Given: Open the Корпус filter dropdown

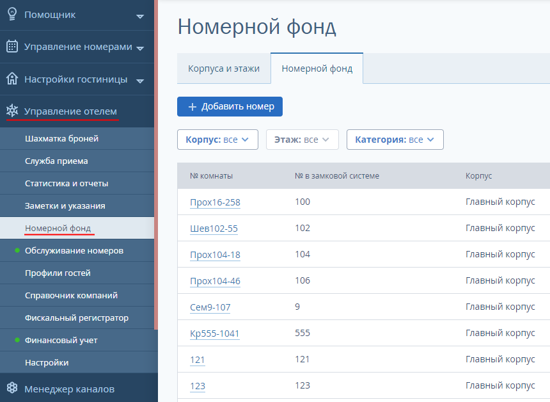Looking at the screenshot, I should point(217,140).
